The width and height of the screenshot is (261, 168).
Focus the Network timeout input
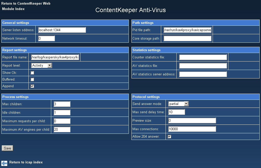[x=47, y=38]
